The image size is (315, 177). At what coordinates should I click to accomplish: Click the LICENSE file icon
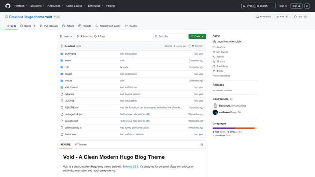(x=62, y=101)
